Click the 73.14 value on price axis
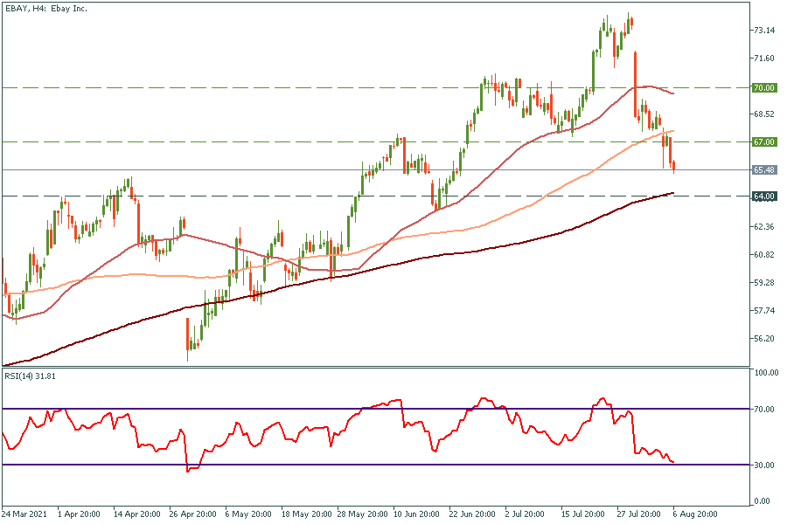 click(x=763, y=31)
